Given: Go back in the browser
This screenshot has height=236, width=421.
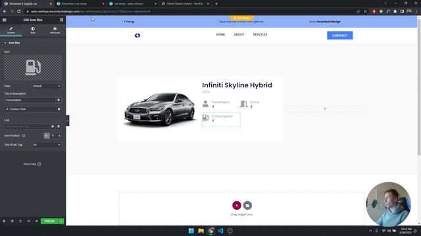Looking at the screenshot, I should pos(5,12).
